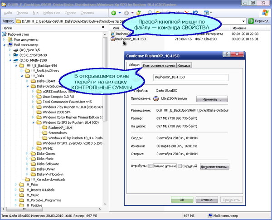Screen dimensions: 272x220
Task: Open the Файл menu
Action: 8,13
